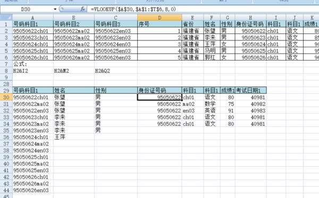Click cell B36 containing 王萍
This screenshot has height=198, width=319.
pyautogui.click(x=74, y=137)
